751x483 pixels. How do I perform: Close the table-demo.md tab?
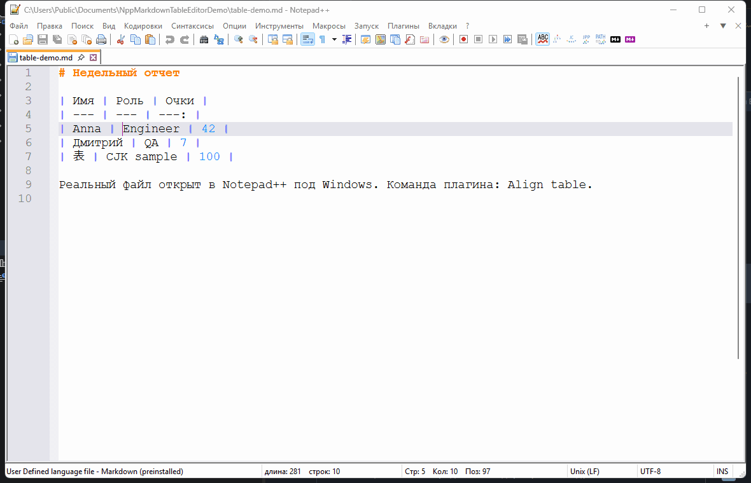(94, 57)
